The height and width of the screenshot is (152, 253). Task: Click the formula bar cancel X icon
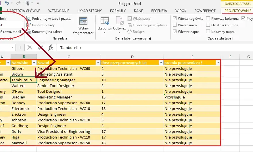[x=30, y=48]
